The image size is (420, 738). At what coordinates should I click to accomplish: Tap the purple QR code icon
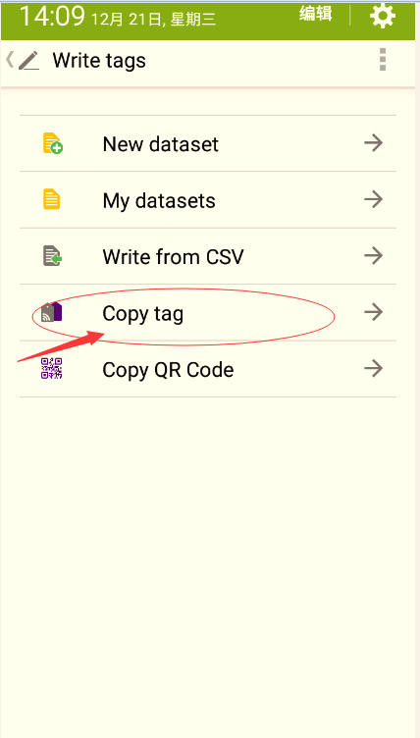[52, 369]
